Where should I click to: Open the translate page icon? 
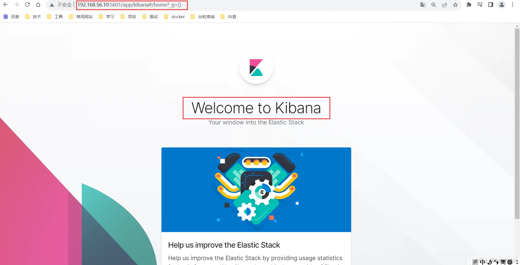pyautogui.click(x=423, y=5)
